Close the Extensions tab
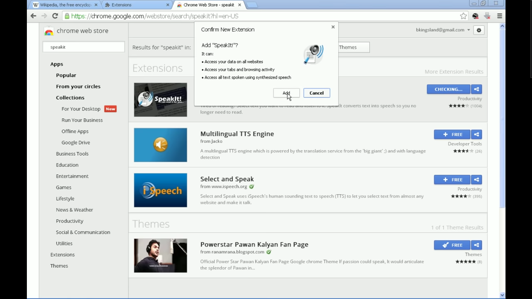 pos(168,5)
